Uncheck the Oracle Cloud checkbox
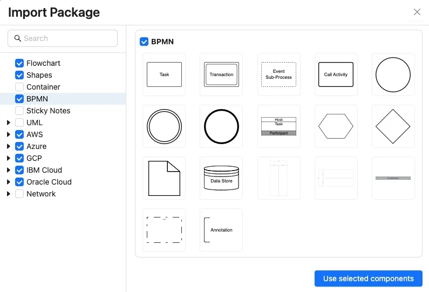 19,182
